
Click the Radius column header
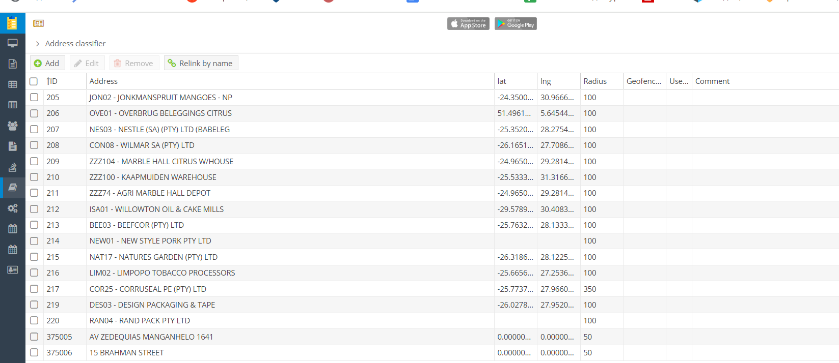595,81
